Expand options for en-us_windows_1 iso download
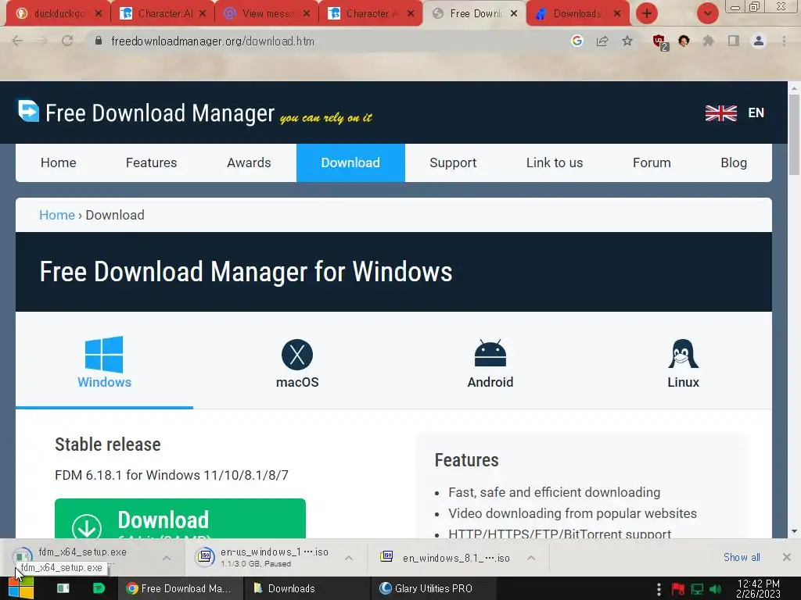This screenshot has width=801, height=600. [x=349, y=558]
